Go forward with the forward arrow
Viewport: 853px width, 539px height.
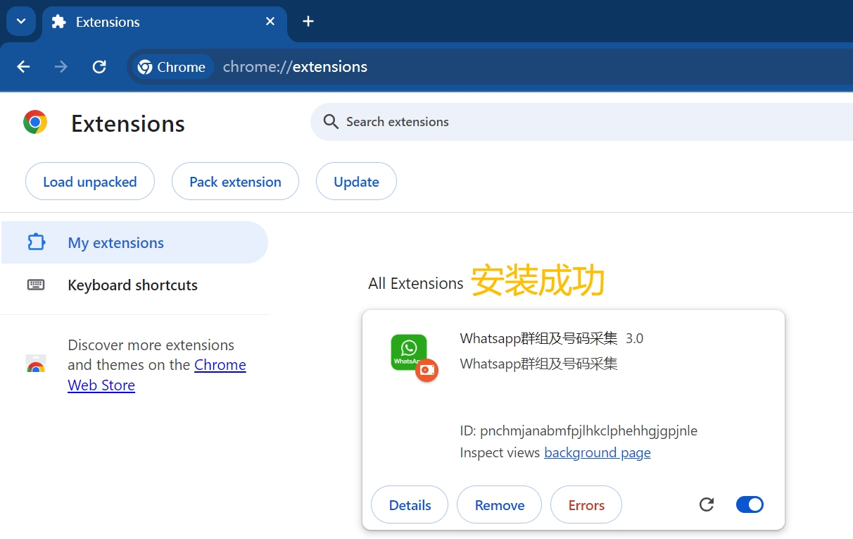pyautogui.click(x=61, y=67)
